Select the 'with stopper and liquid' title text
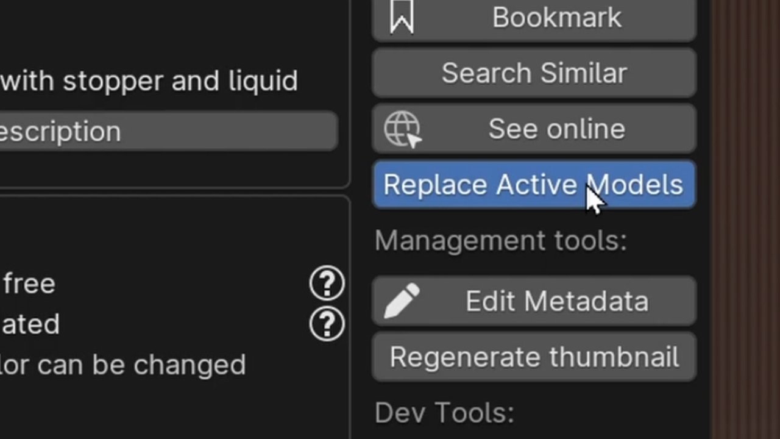780x439 pixels. pos(149,81)
